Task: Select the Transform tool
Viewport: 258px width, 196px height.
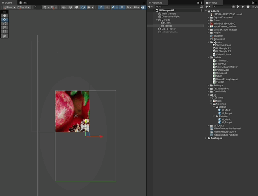Action: coord(4,36)
